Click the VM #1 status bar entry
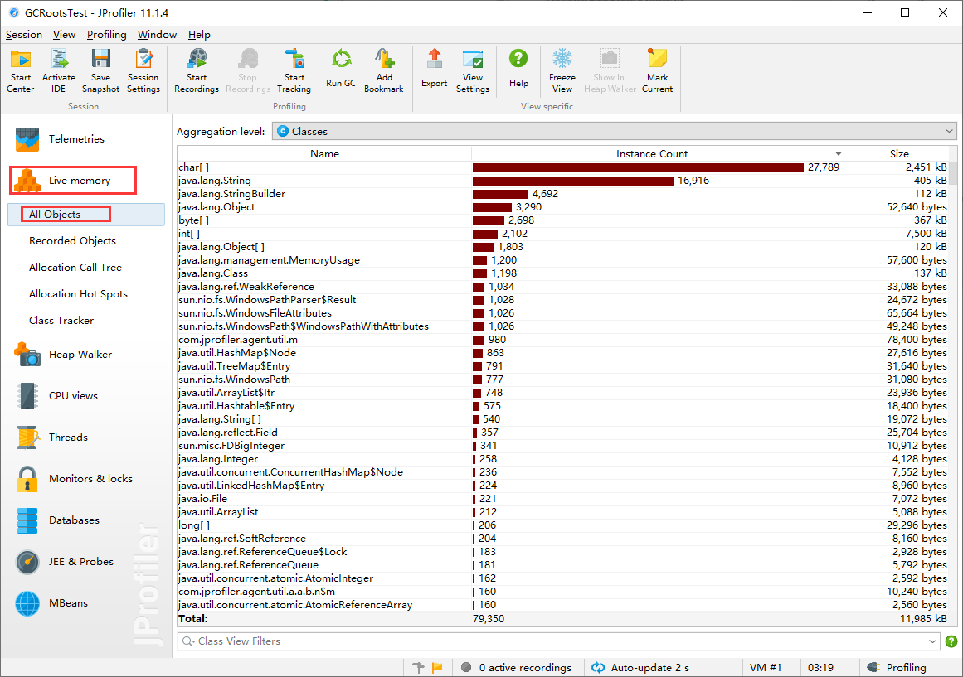Screen dimensions: 963x677 766,667
